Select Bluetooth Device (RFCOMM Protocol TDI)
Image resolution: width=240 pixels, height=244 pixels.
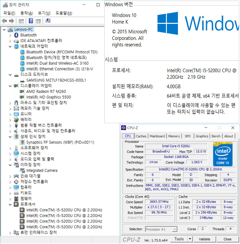click(62, 52)
